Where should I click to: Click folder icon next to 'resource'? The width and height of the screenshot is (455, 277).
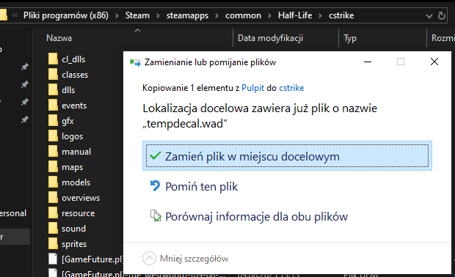coord(53,213)
